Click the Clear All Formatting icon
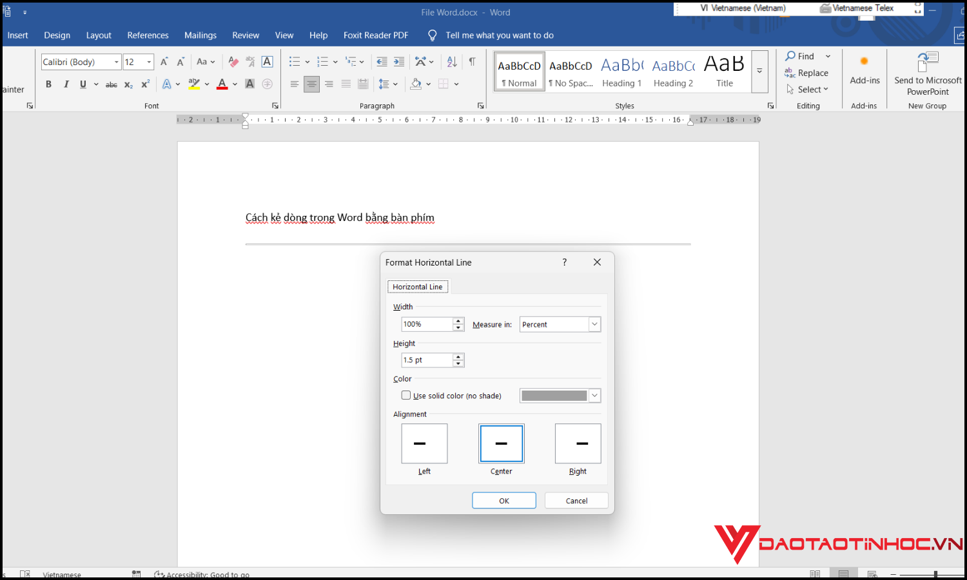Image resolution: width=967 pixels, height=580 pixels. pos(233,62)
